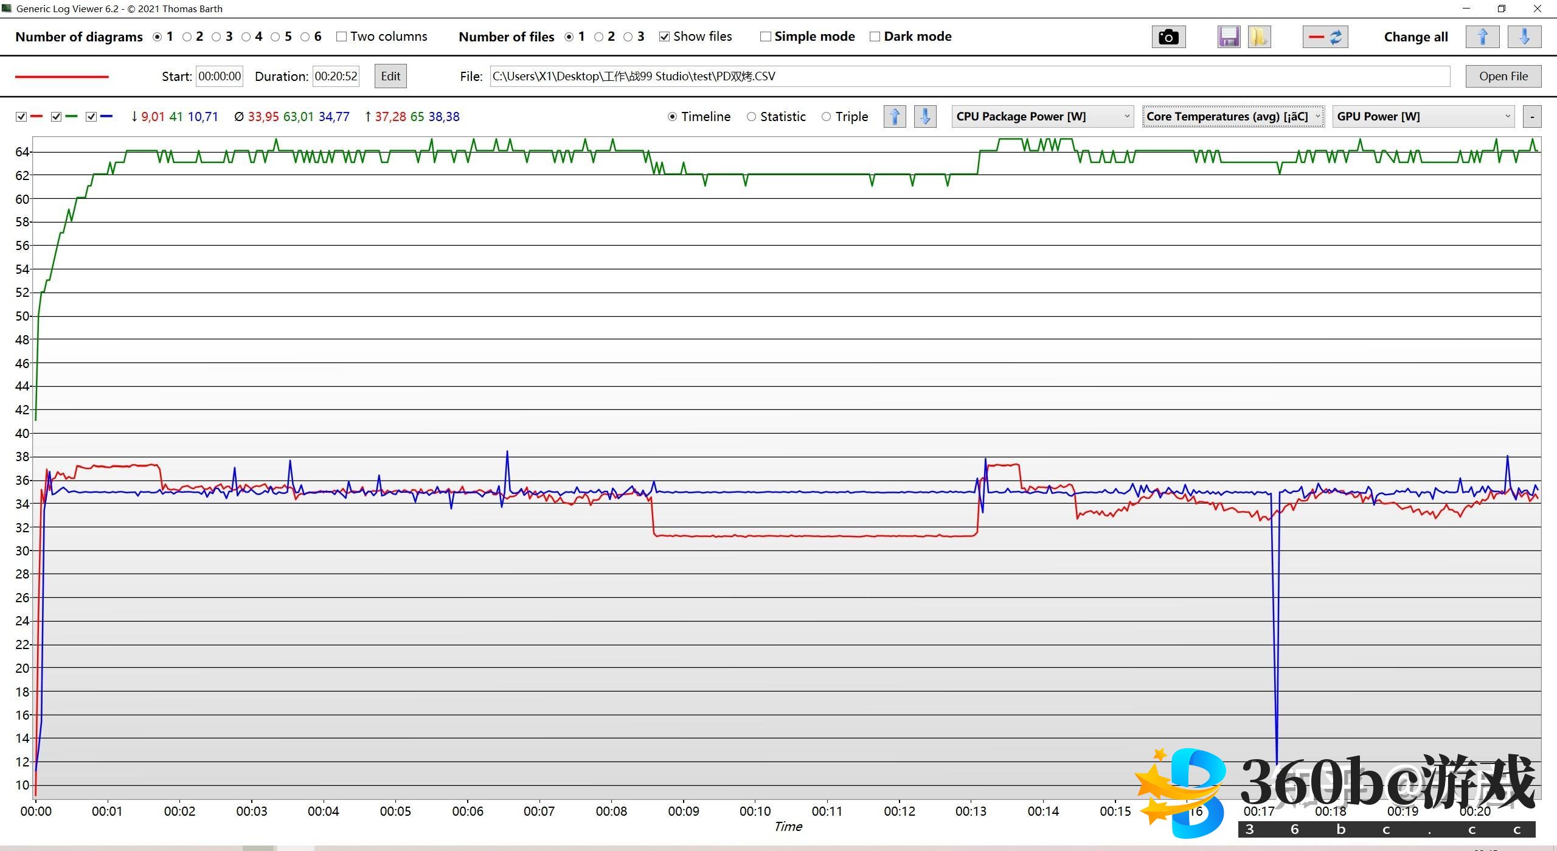Select 3 for number of diagrams
Screen dimensions: 1557x851
pyautogui.click(x=217, y=36)
